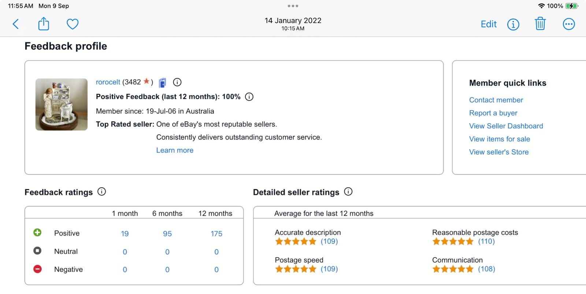Open Contact member link

click(x=496, y=100)
